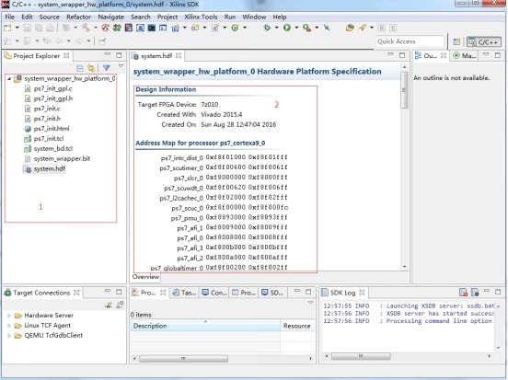This screenshot has width=508, height=380.
Task: Expand the Linux TCF Agent node
Action: (9, 325)
